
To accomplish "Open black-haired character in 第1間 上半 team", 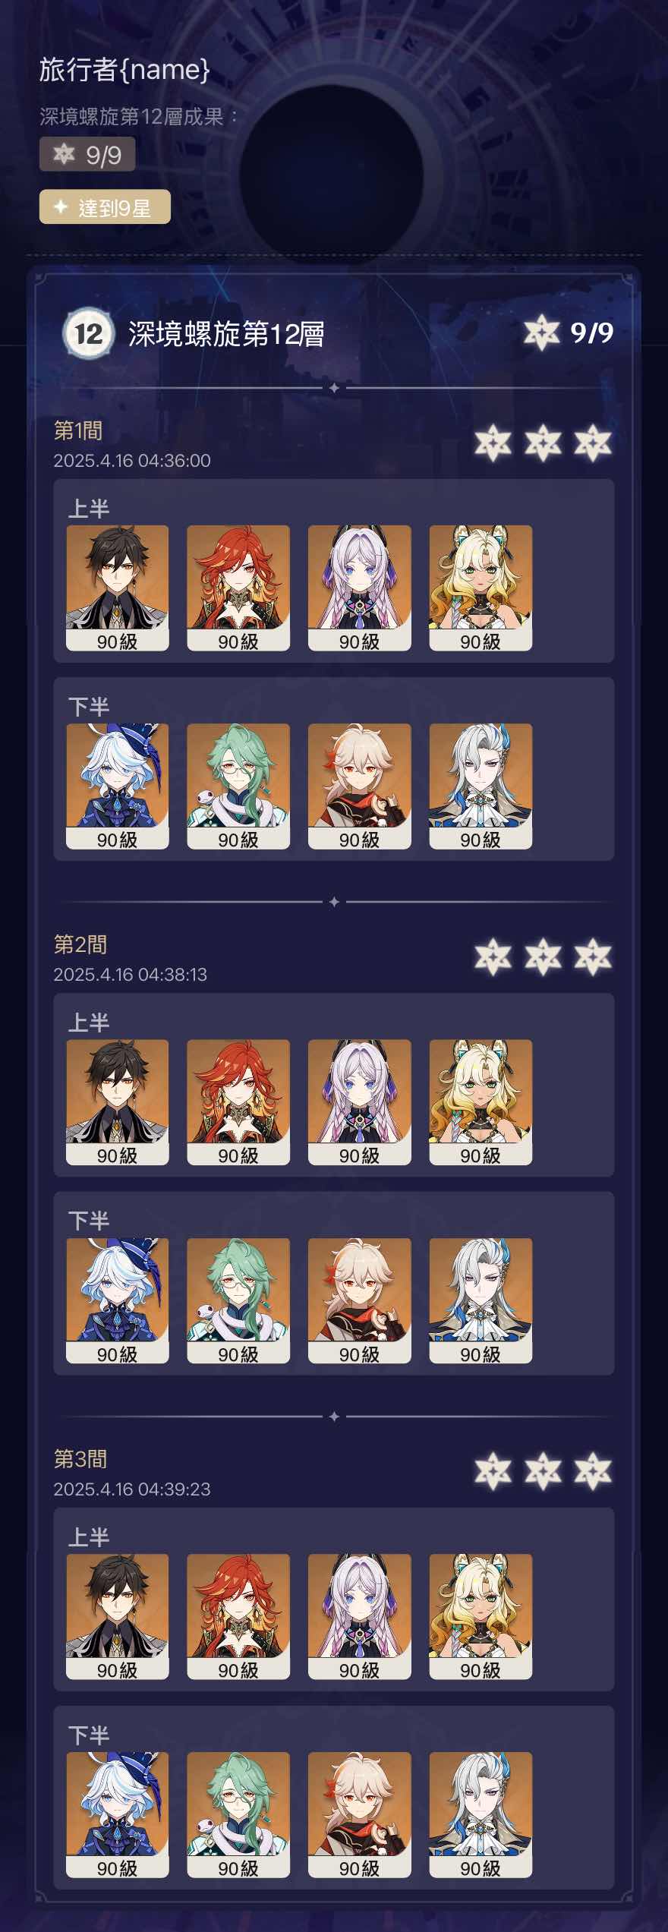I will coord(118,588).
